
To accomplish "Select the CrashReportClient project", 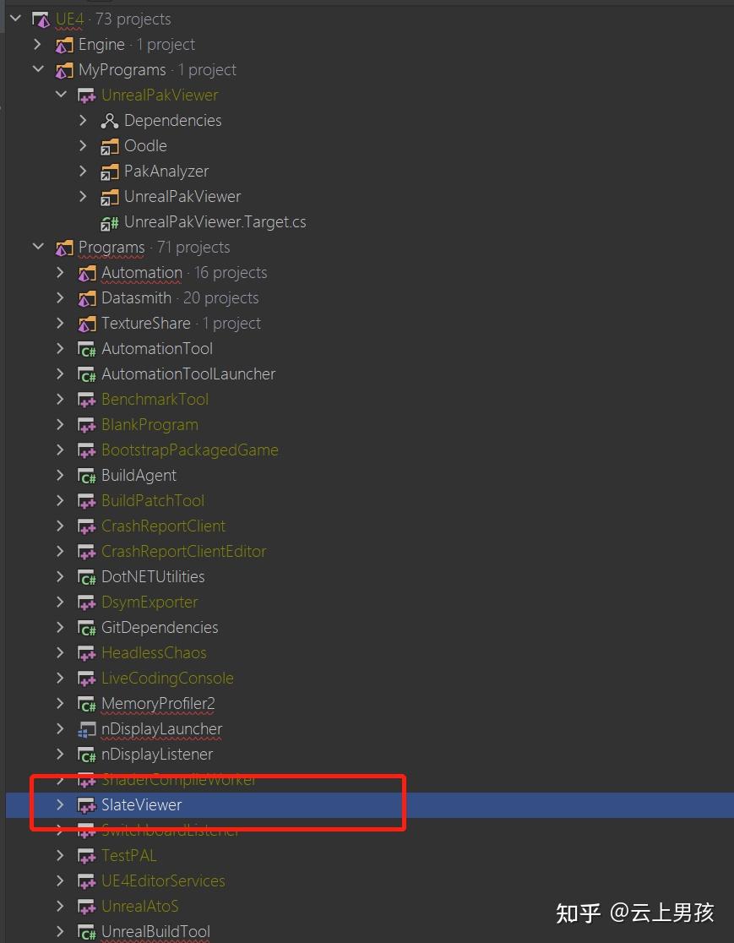I will (x=163, y=526).
